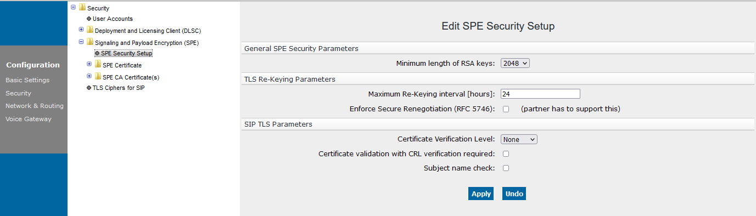Screen dimensions: 756x216
Task: Enable CRL verification required checkbox
Action: coord(506,154)
